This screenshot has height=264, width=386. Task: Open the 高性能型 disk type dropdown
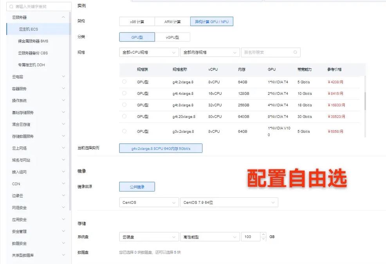[x=210, y=237]
